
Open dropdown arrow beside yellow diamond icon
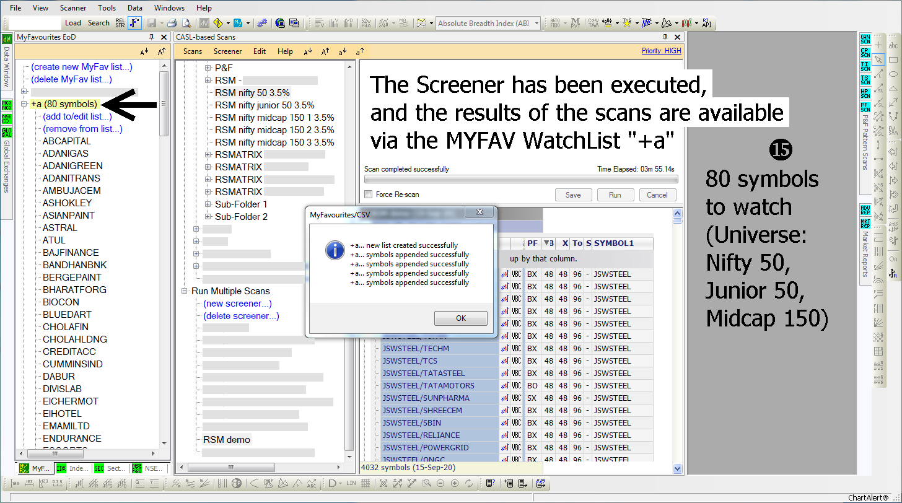coord(228,23)
